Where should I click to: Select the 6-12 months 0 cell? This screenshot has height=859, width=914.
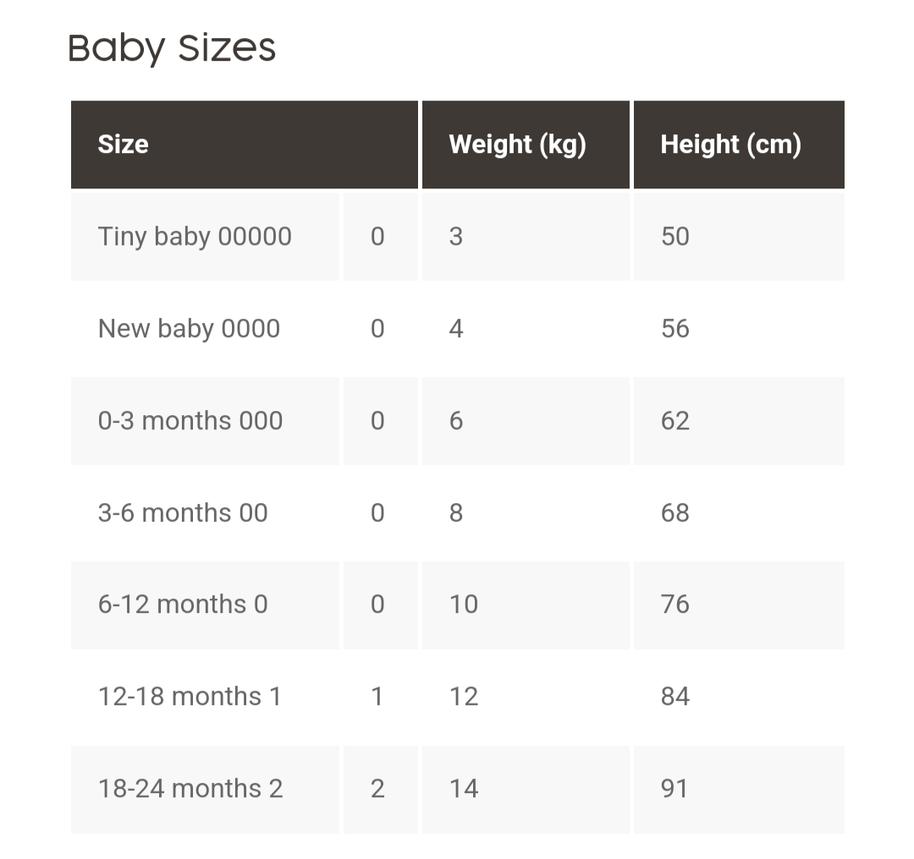tap(183, 605)
